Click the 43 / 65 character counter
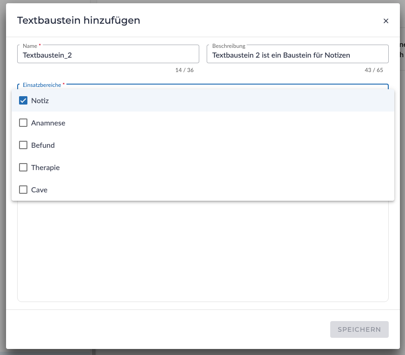Viewport: 405px width, 355px height. 374,70
